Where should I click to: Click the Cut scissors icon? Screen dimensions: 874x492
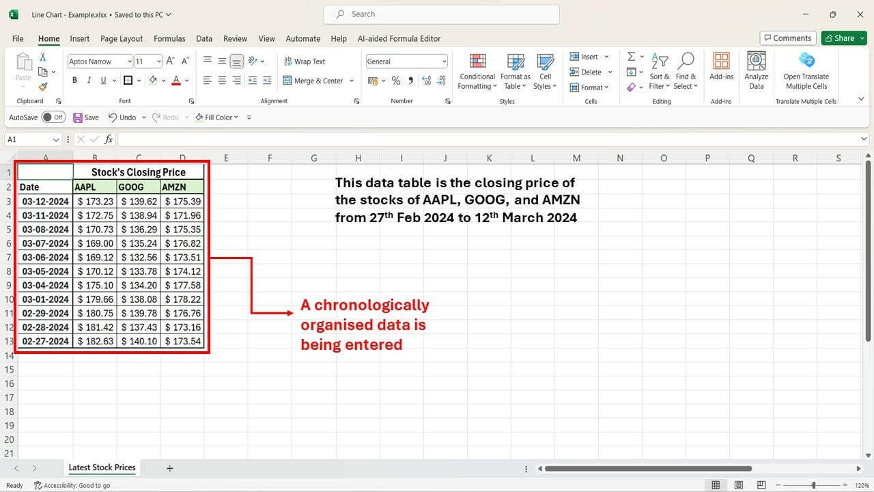(x=43, y=57)
